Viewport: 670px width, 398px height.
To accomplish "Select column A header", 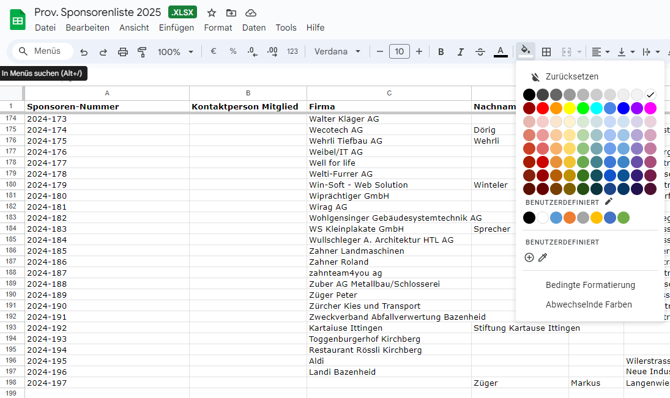I will tap(107, 93).
